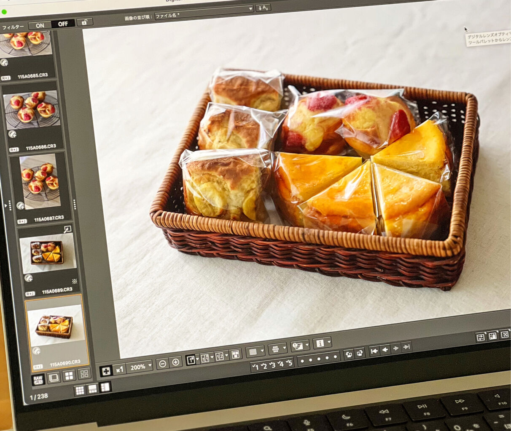Select the thumbnail grid layout
This screenshot has width=511, height=431.
tap(80, 390)
